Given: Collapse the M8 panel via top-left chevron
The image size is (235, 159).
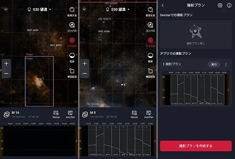Looking at the screenshot, I should 84,9.
